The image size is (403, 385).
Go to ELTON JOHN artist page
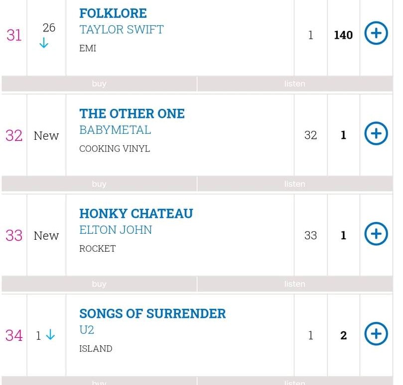point(116,230)
